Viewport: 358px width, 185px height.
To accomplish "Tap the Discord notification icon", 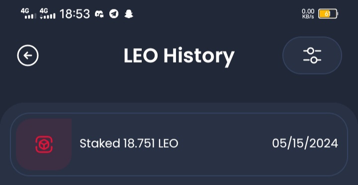I will coord(99,14).
